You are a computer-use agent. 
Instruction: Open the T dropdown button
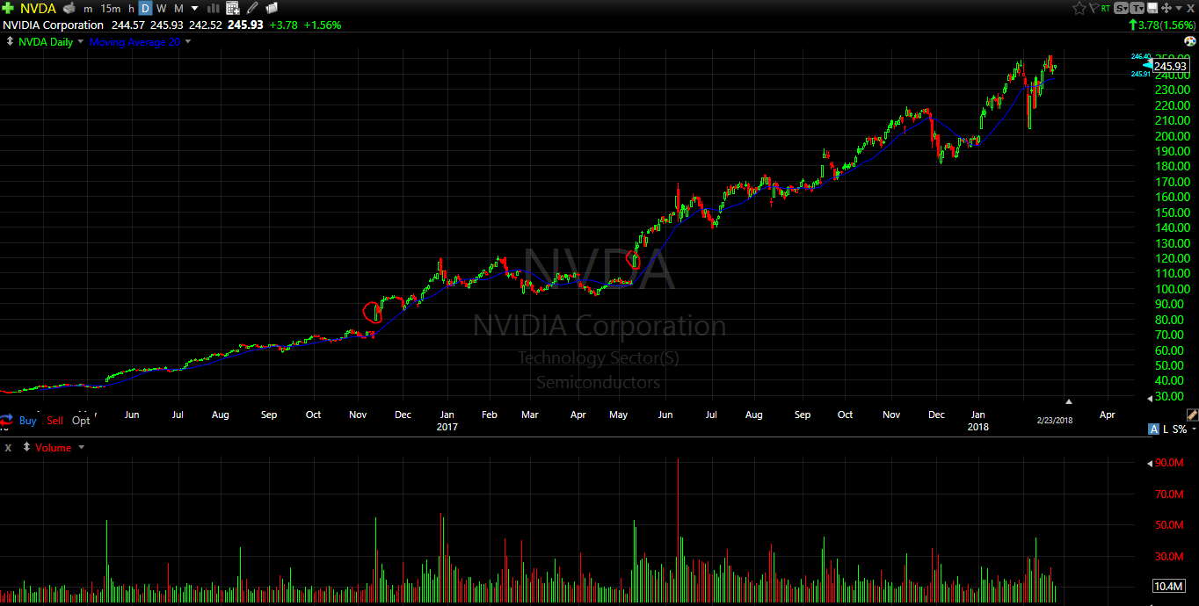1137,8
